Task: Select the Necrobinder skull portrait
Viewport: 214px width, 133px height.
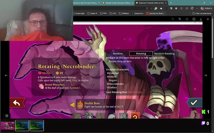Action: click(112, 116)
